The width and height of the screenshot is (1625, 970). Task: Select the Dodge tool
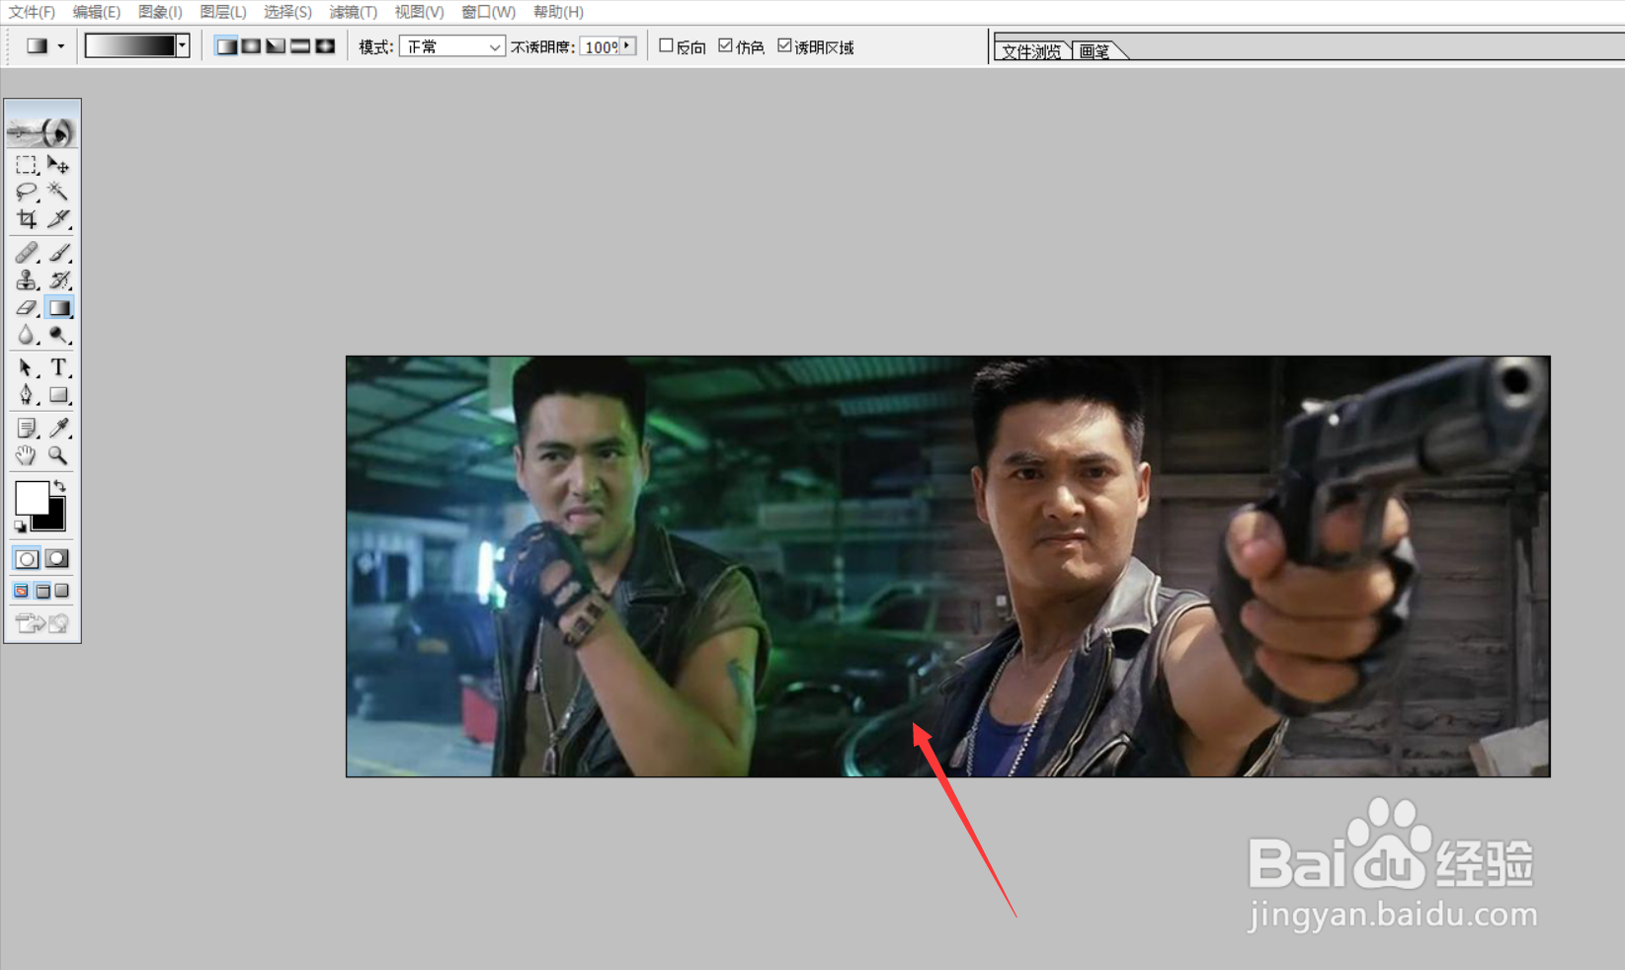[58, 336]
